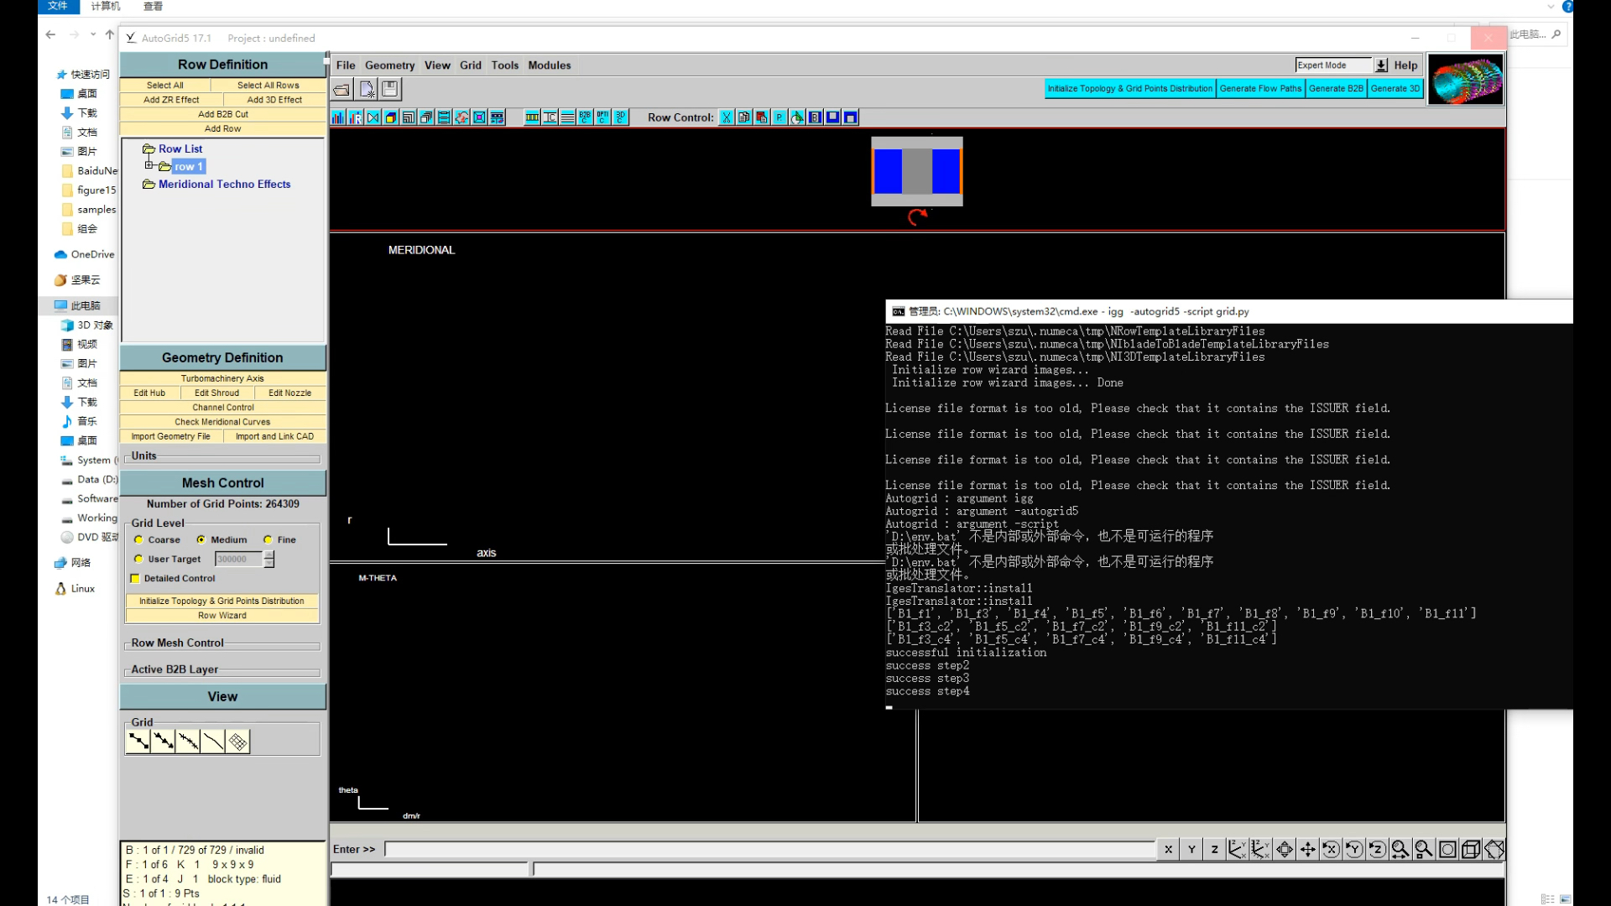This screenshot has height=906, width=1611.
Task: Click the Generate 3D button
Action: [x=1395, y=88]
